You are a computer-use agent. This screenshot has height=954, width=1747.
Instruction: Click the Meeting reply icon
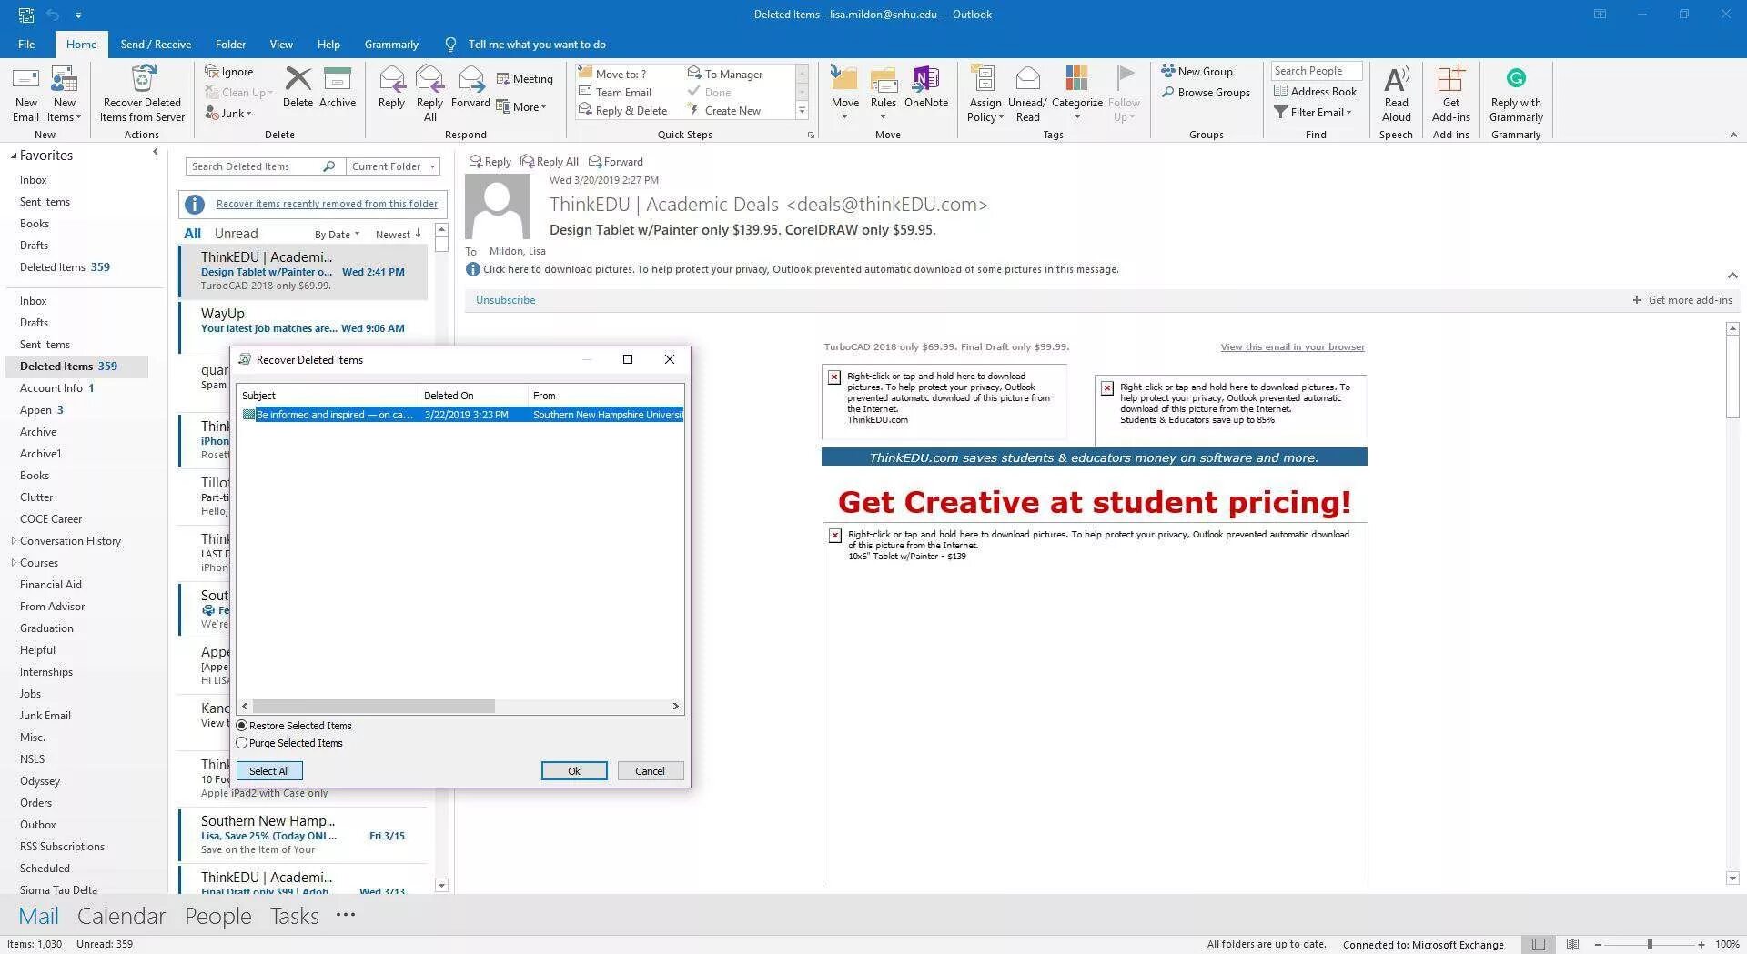click(x=525, y=79)
